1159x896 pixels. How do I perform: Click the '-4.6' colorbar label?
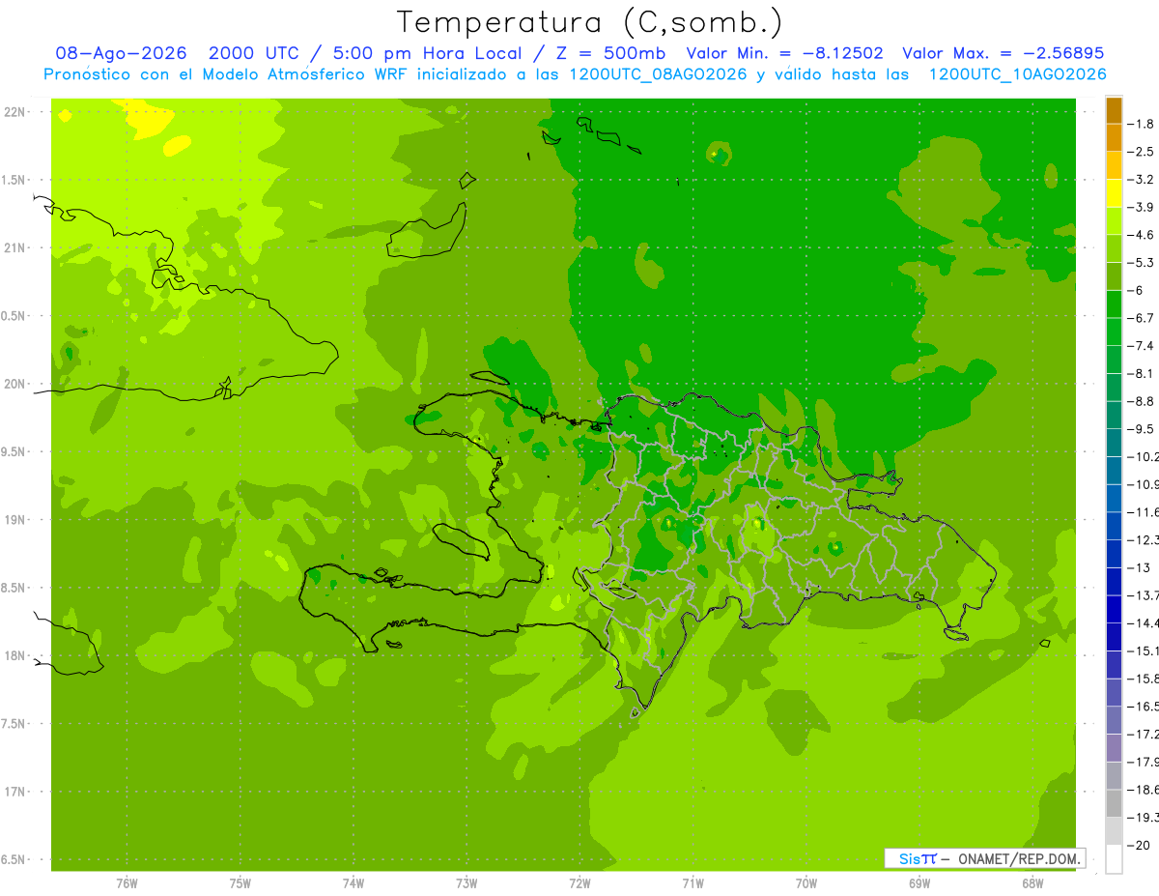coord(1141,235)
